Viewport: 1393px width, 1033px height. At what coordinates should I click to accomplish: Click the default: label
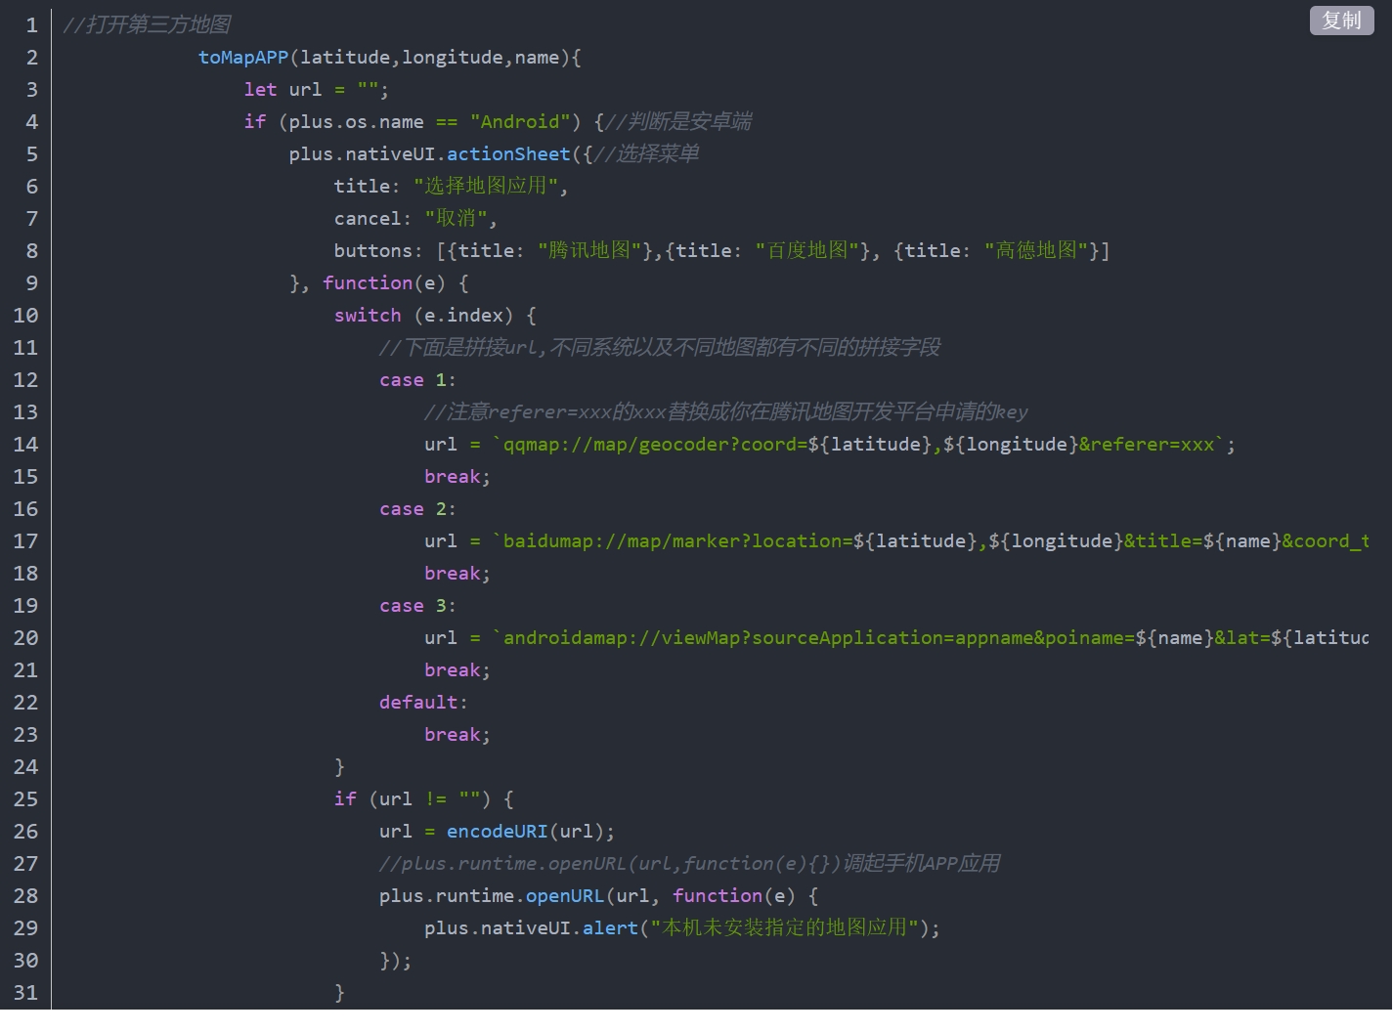423,702
